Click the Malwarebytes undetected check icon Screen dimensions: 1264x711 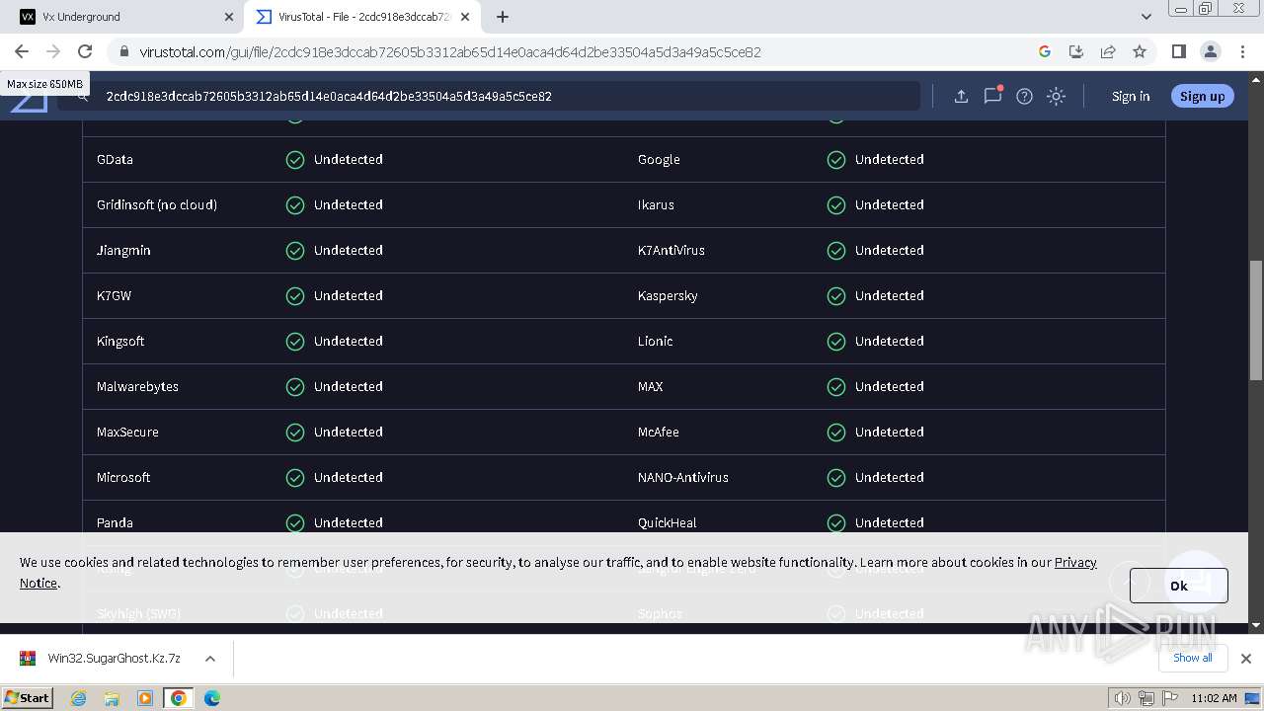(295, 386)
